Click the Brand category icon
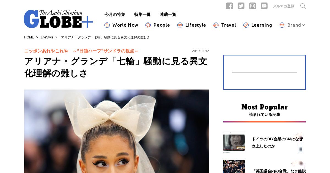 tap(282, 25)
